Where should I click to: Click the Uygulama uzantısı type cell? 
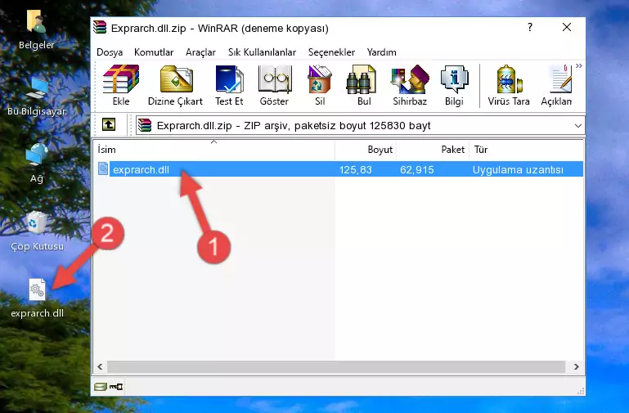pos(518,169)
